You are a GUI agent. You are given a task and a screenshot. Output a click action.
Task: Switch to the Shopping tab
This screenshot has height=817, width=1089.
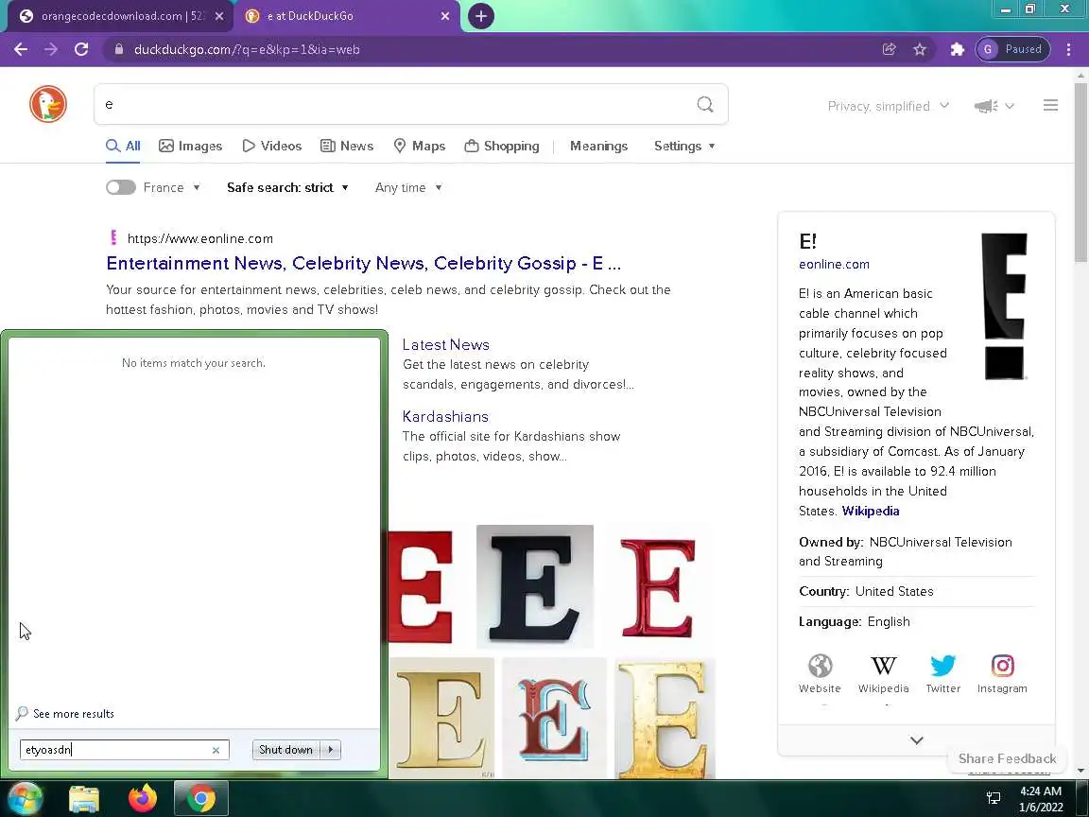pyautogui.click(x=501, y=146)
